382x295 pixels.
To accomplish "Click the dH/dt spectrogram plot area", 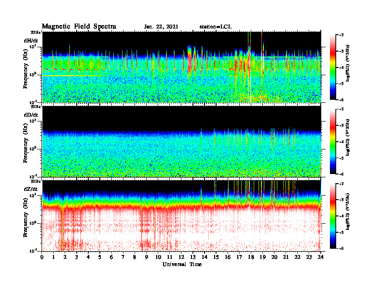I will click(182, 67).
